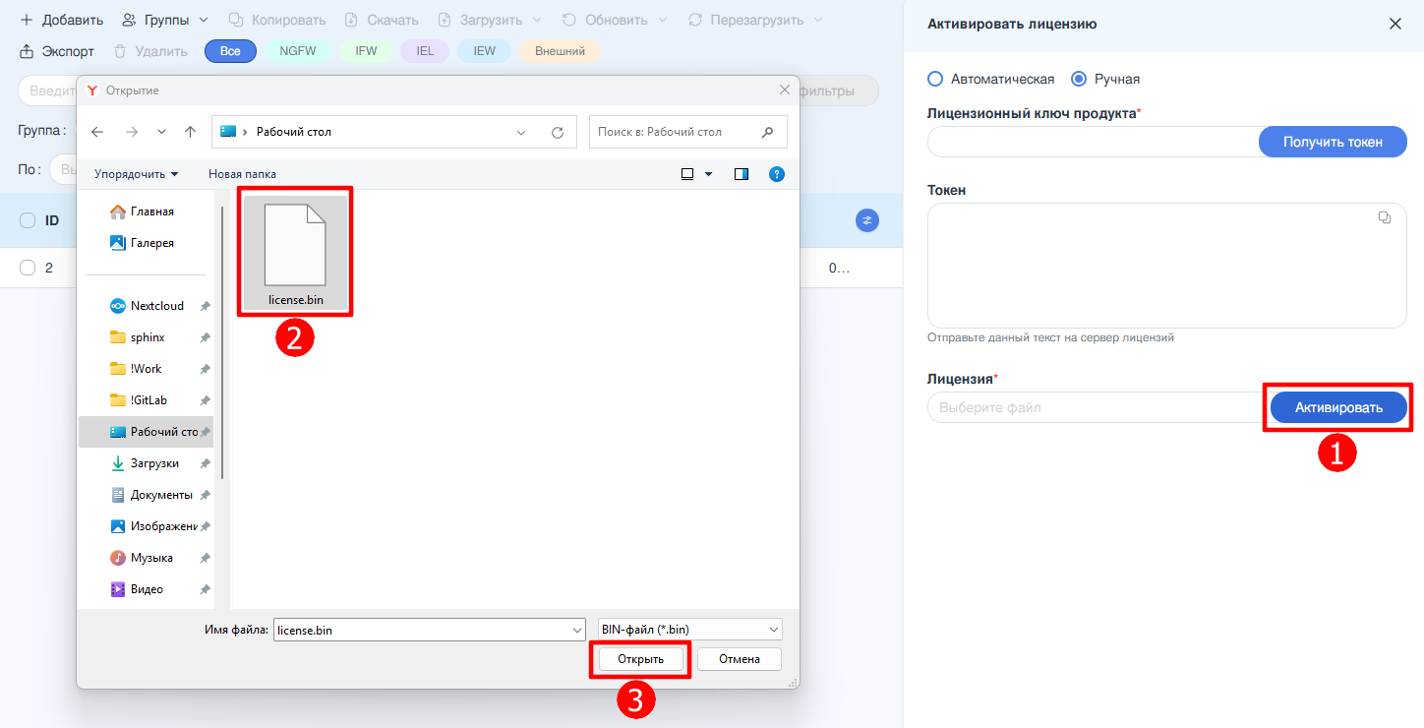The height and width of the screenshot is (728, 1424).
Task: Click the Лицензионный ключ продукта input field
Action: [1093, 142]
